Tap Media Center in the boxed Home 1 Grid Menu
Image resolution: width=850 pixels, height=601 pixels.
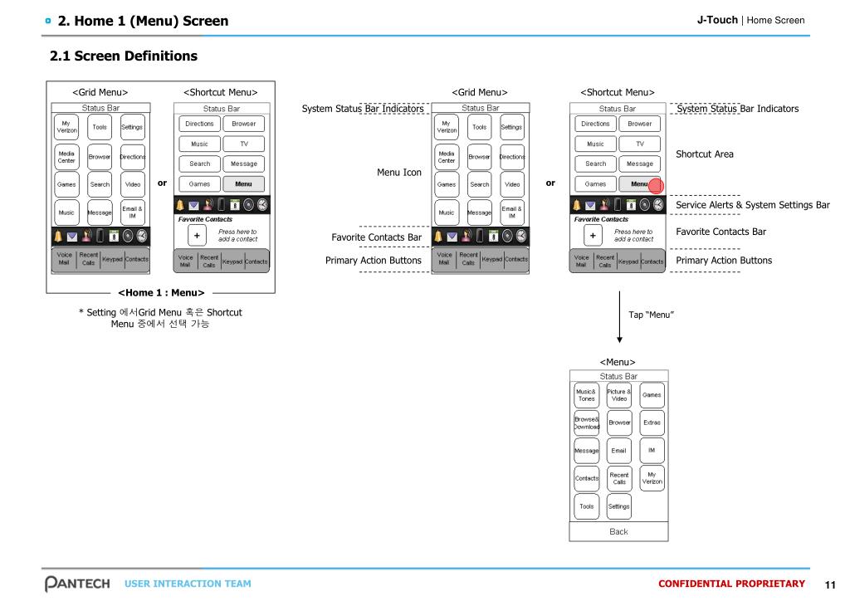[x=66, y=157]
